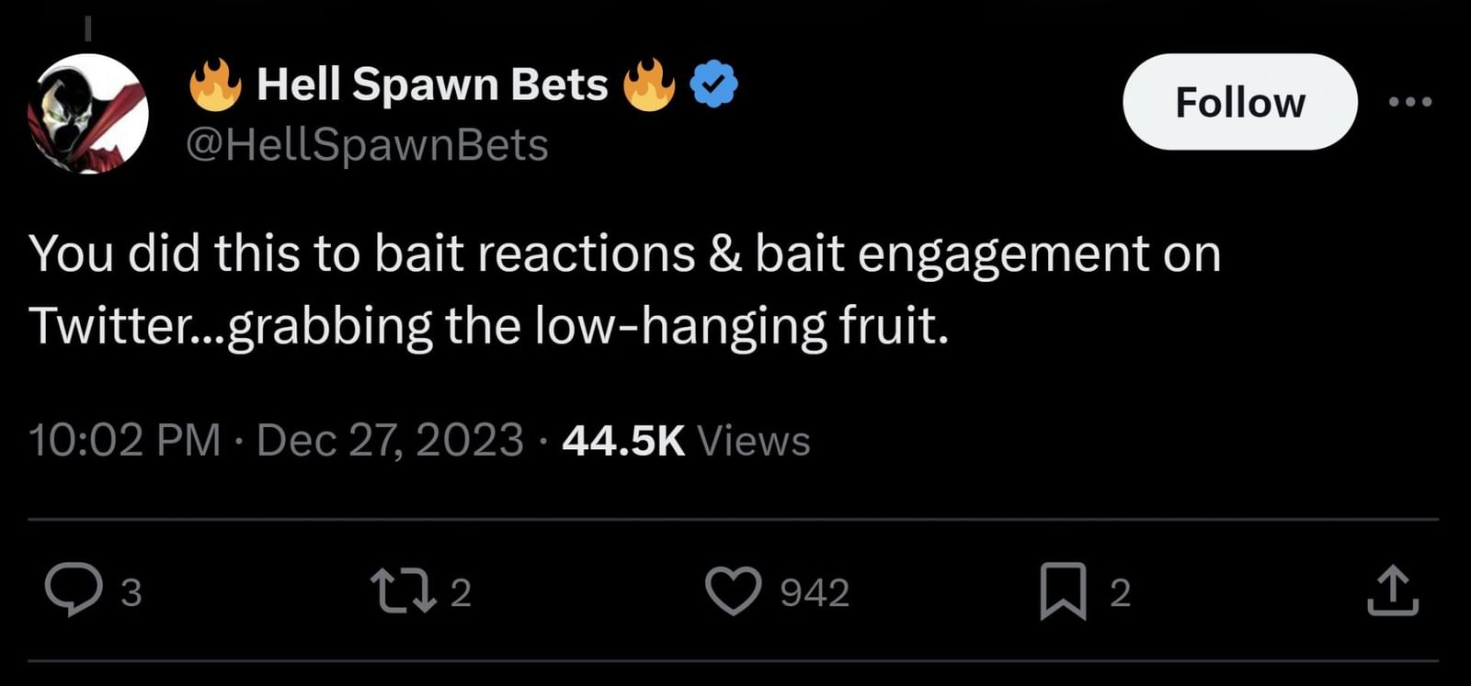Follow the Hell Spawn Bets account
This screenshot has width=1471, height=686.
click(1239, 102)
